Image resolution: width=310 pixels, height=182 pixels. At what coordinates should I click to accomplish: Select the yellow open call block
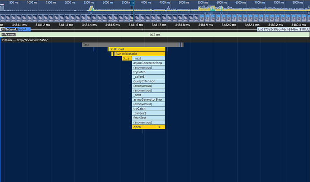tap(145, 127)
